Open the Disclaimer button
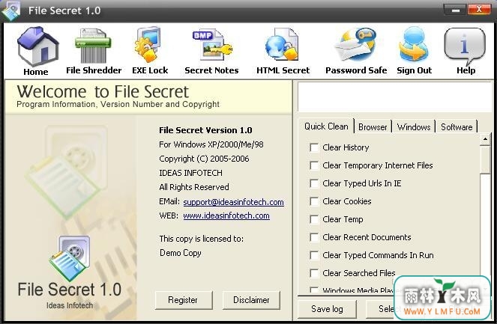The height and width of the screenshot is (324, 497). click(x=251, y=300)
